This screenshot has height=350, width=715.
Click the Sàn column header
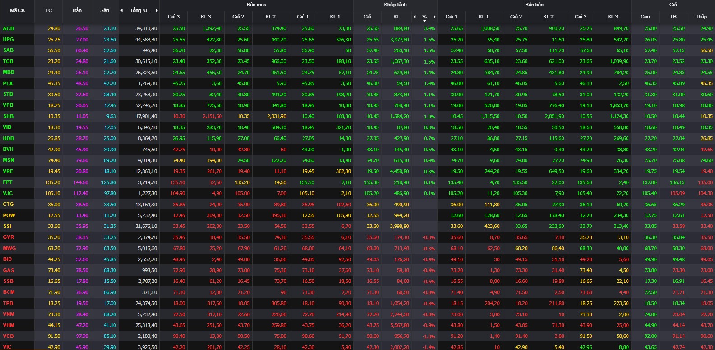(x=105, y=10)
